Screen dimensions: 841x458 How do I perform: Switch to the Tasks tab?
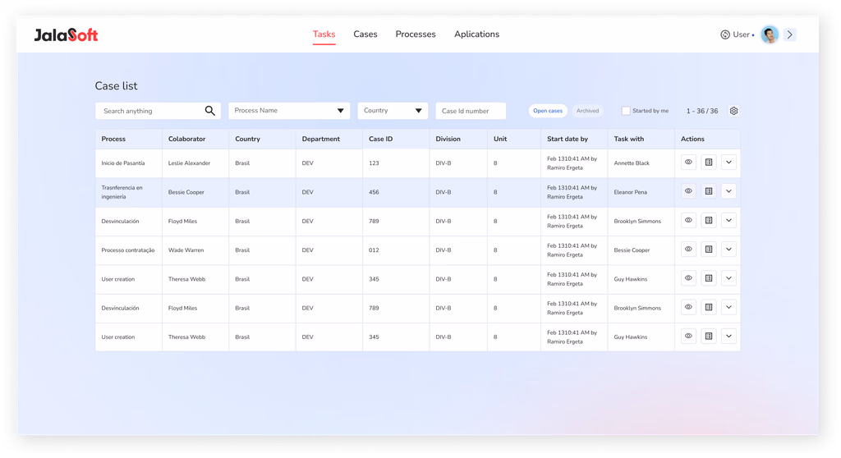coord(324,34)
